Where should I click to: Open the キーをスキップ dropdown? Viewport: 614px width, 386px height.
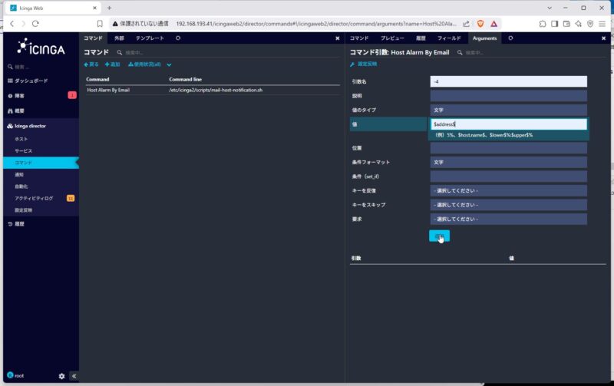tap(509, 205)
